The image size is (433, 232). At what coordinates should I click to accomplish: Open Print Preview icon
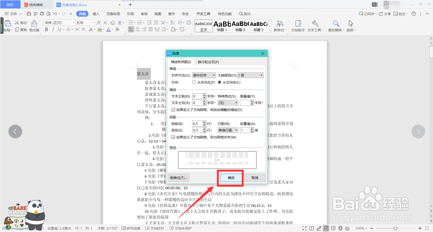49,14
